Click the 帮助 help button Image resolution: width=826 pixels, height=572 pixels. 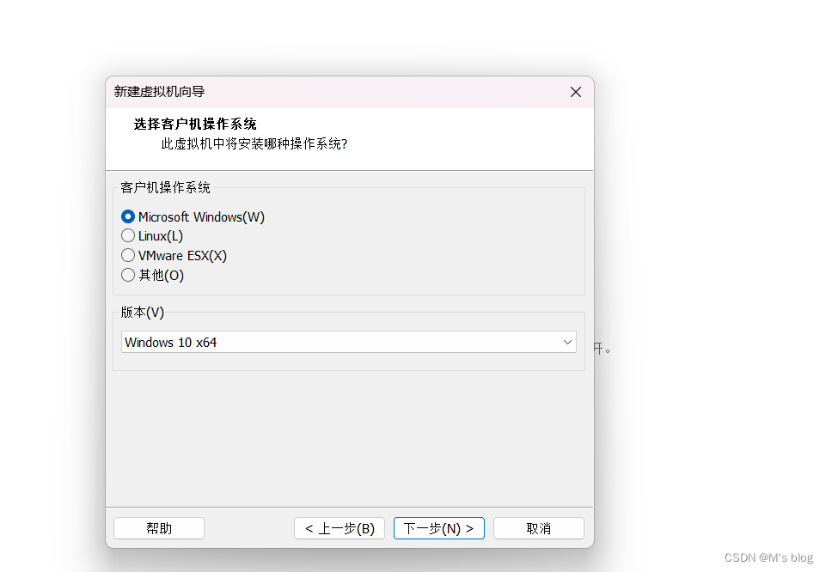(x=159, y=528)
